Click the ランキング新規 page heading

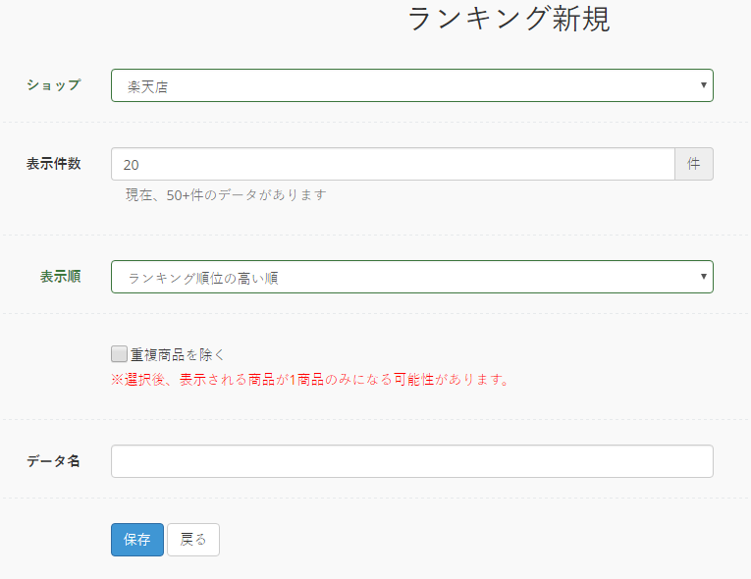[510, 20]
